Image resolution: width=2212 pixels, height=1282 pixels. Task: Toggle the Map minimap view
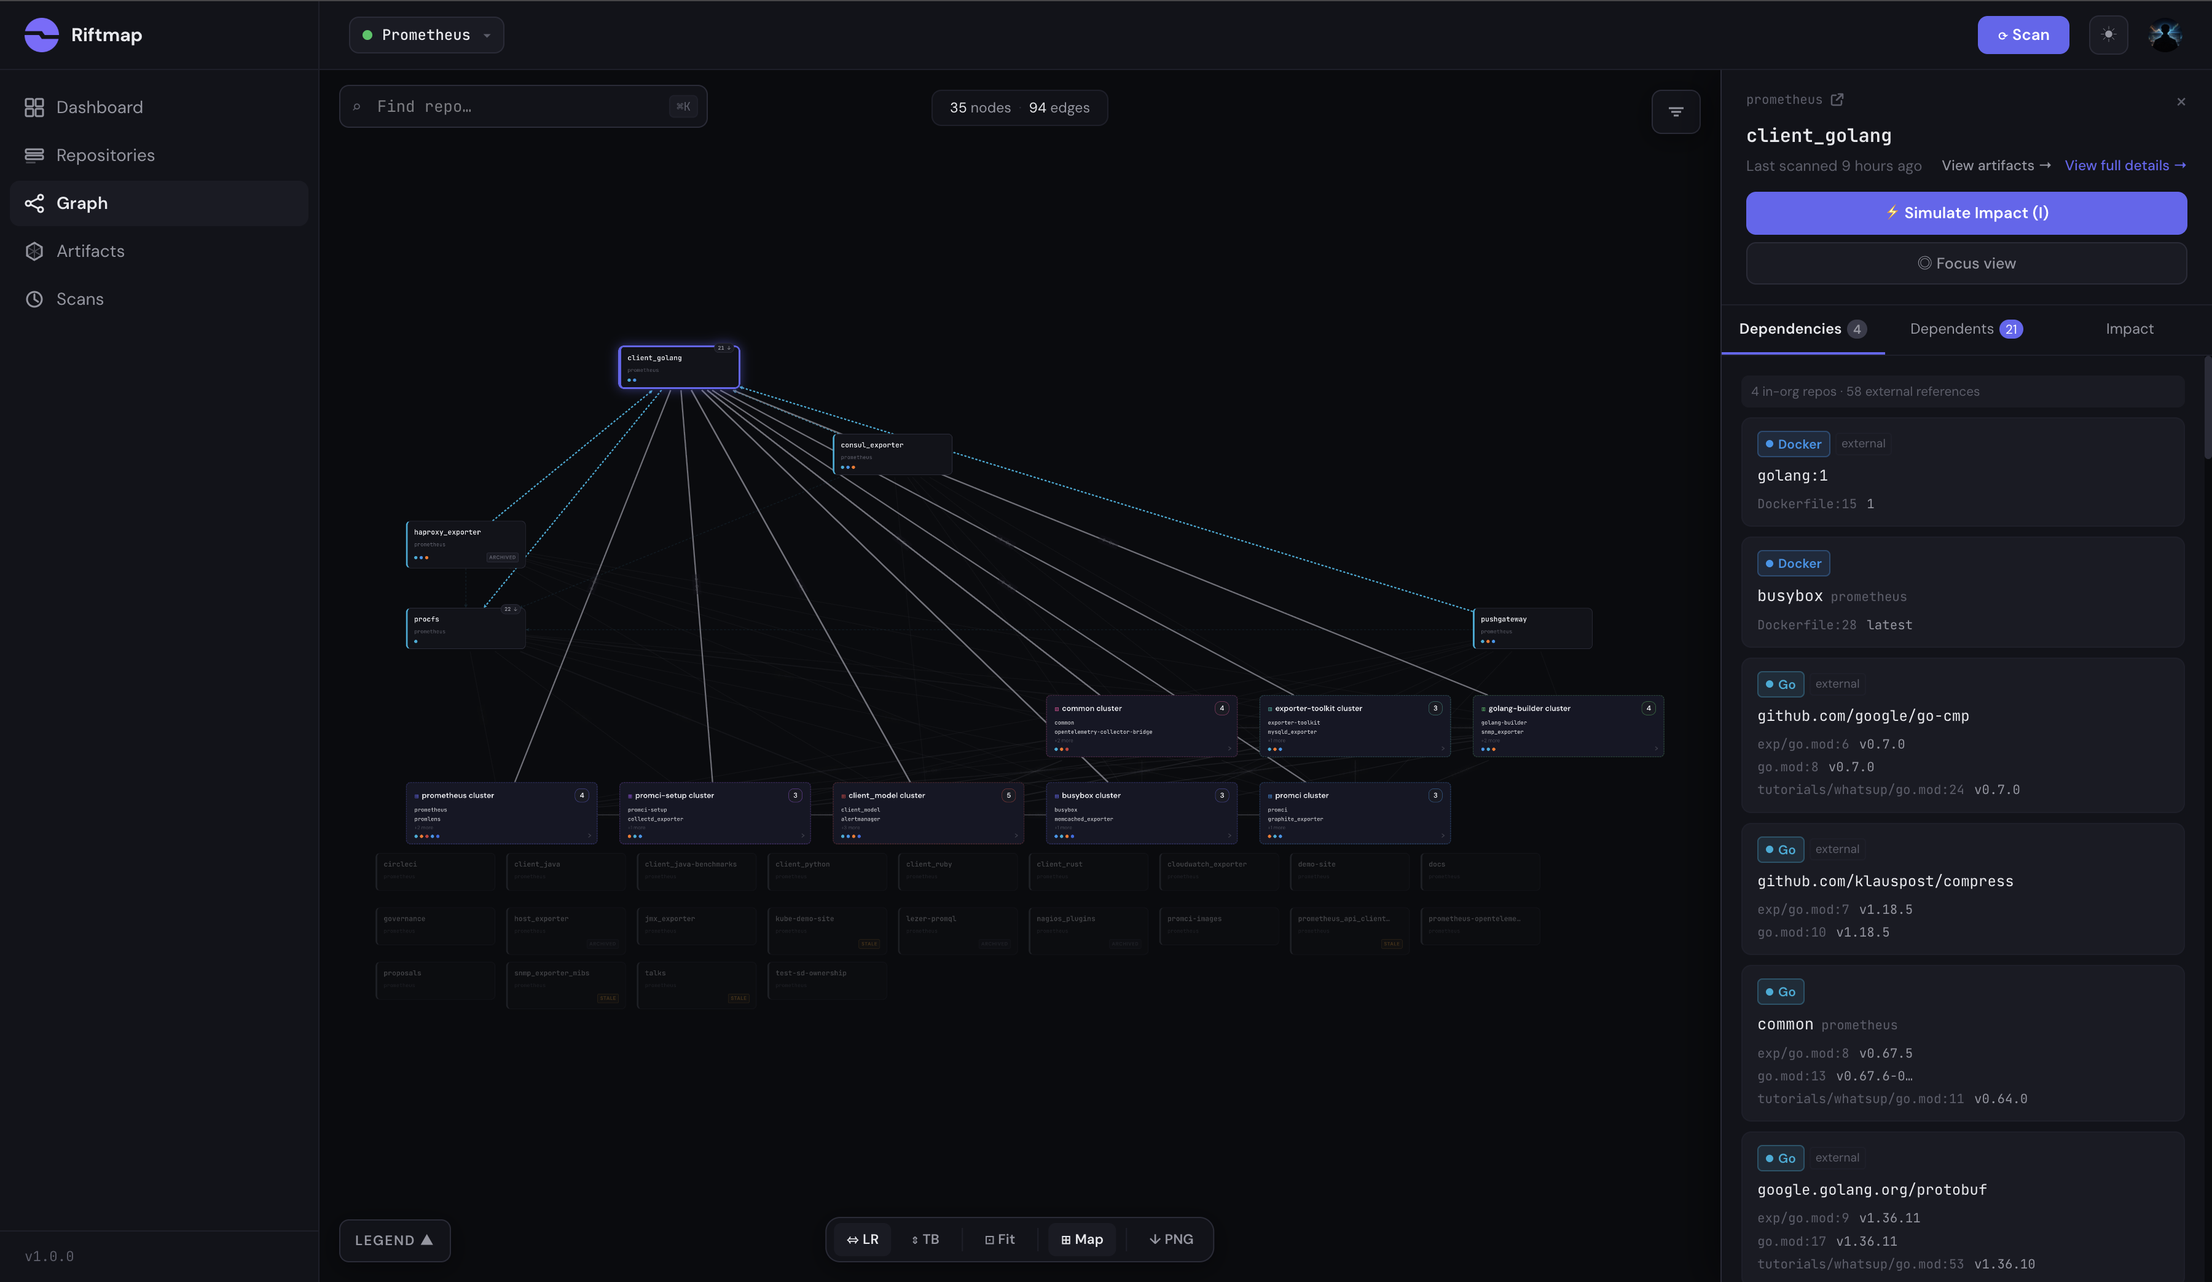pos(1081,1240)
